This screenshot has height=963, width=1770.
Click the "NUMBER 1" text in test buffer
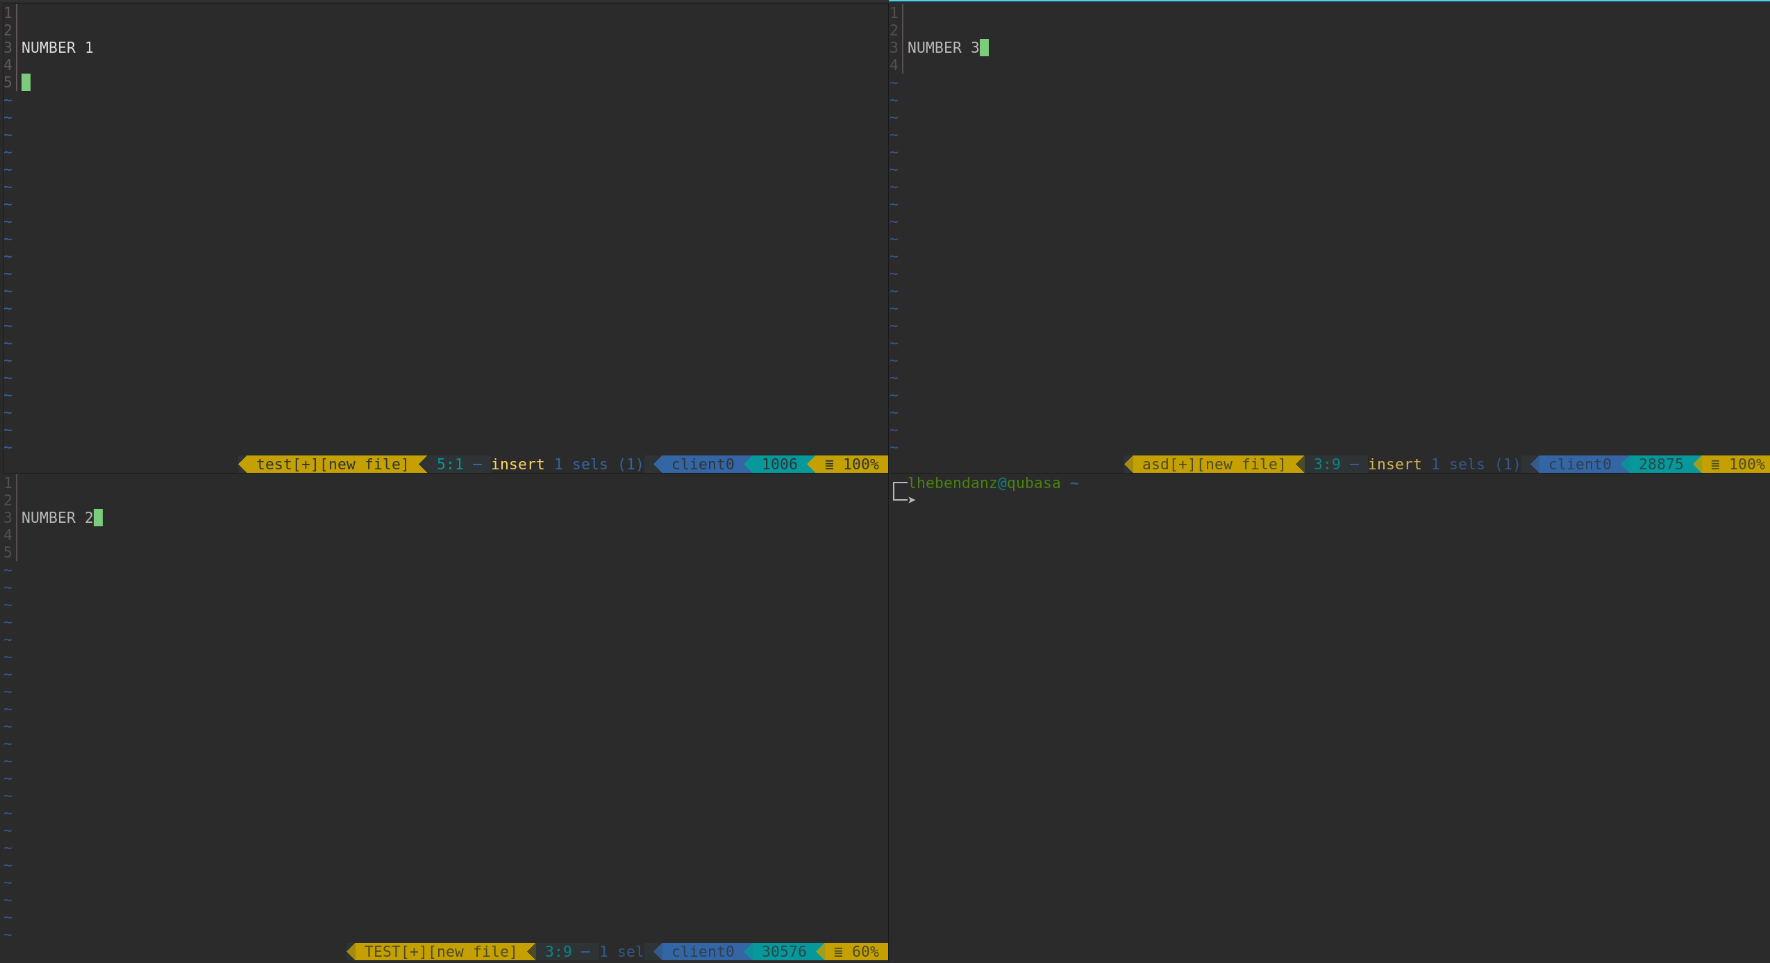point(57,48)
